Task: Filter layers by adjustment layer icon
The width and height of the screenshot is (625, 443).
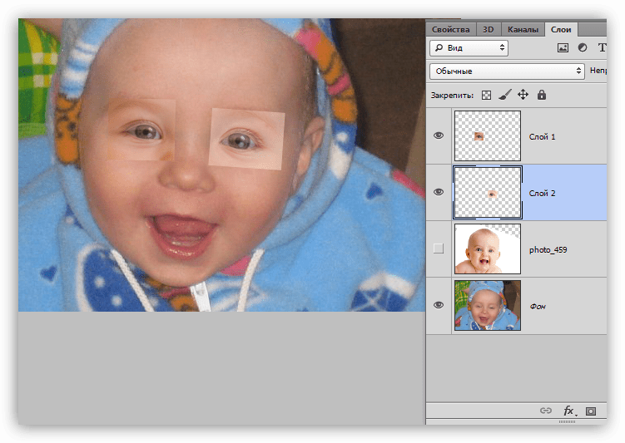Action: click(583, 47)
